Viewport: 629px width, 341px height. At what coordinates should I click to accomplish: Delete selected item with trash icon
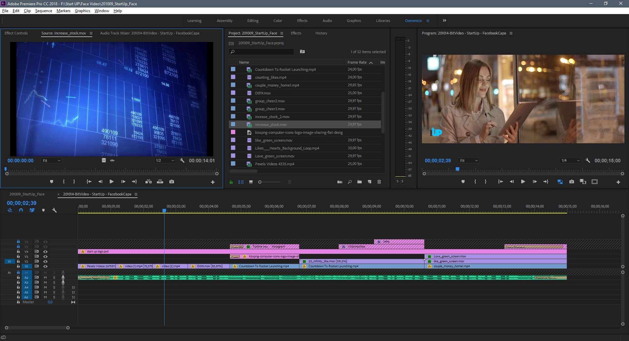pyautogui.click(x=379, y=182)
